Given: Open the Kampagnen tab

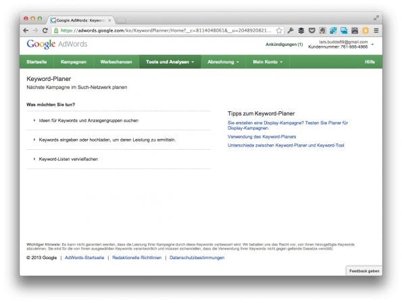Looking at the screenshot, I should (74, 61).
